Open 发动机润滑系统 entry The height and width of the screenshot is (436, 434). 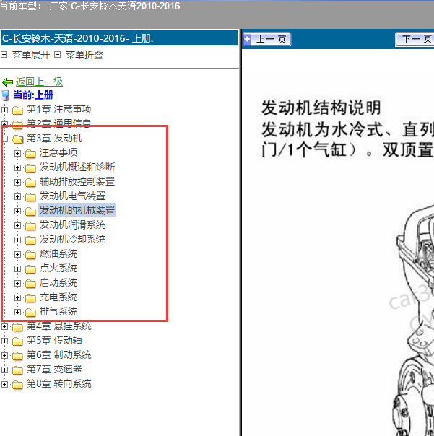pos(72,224)
